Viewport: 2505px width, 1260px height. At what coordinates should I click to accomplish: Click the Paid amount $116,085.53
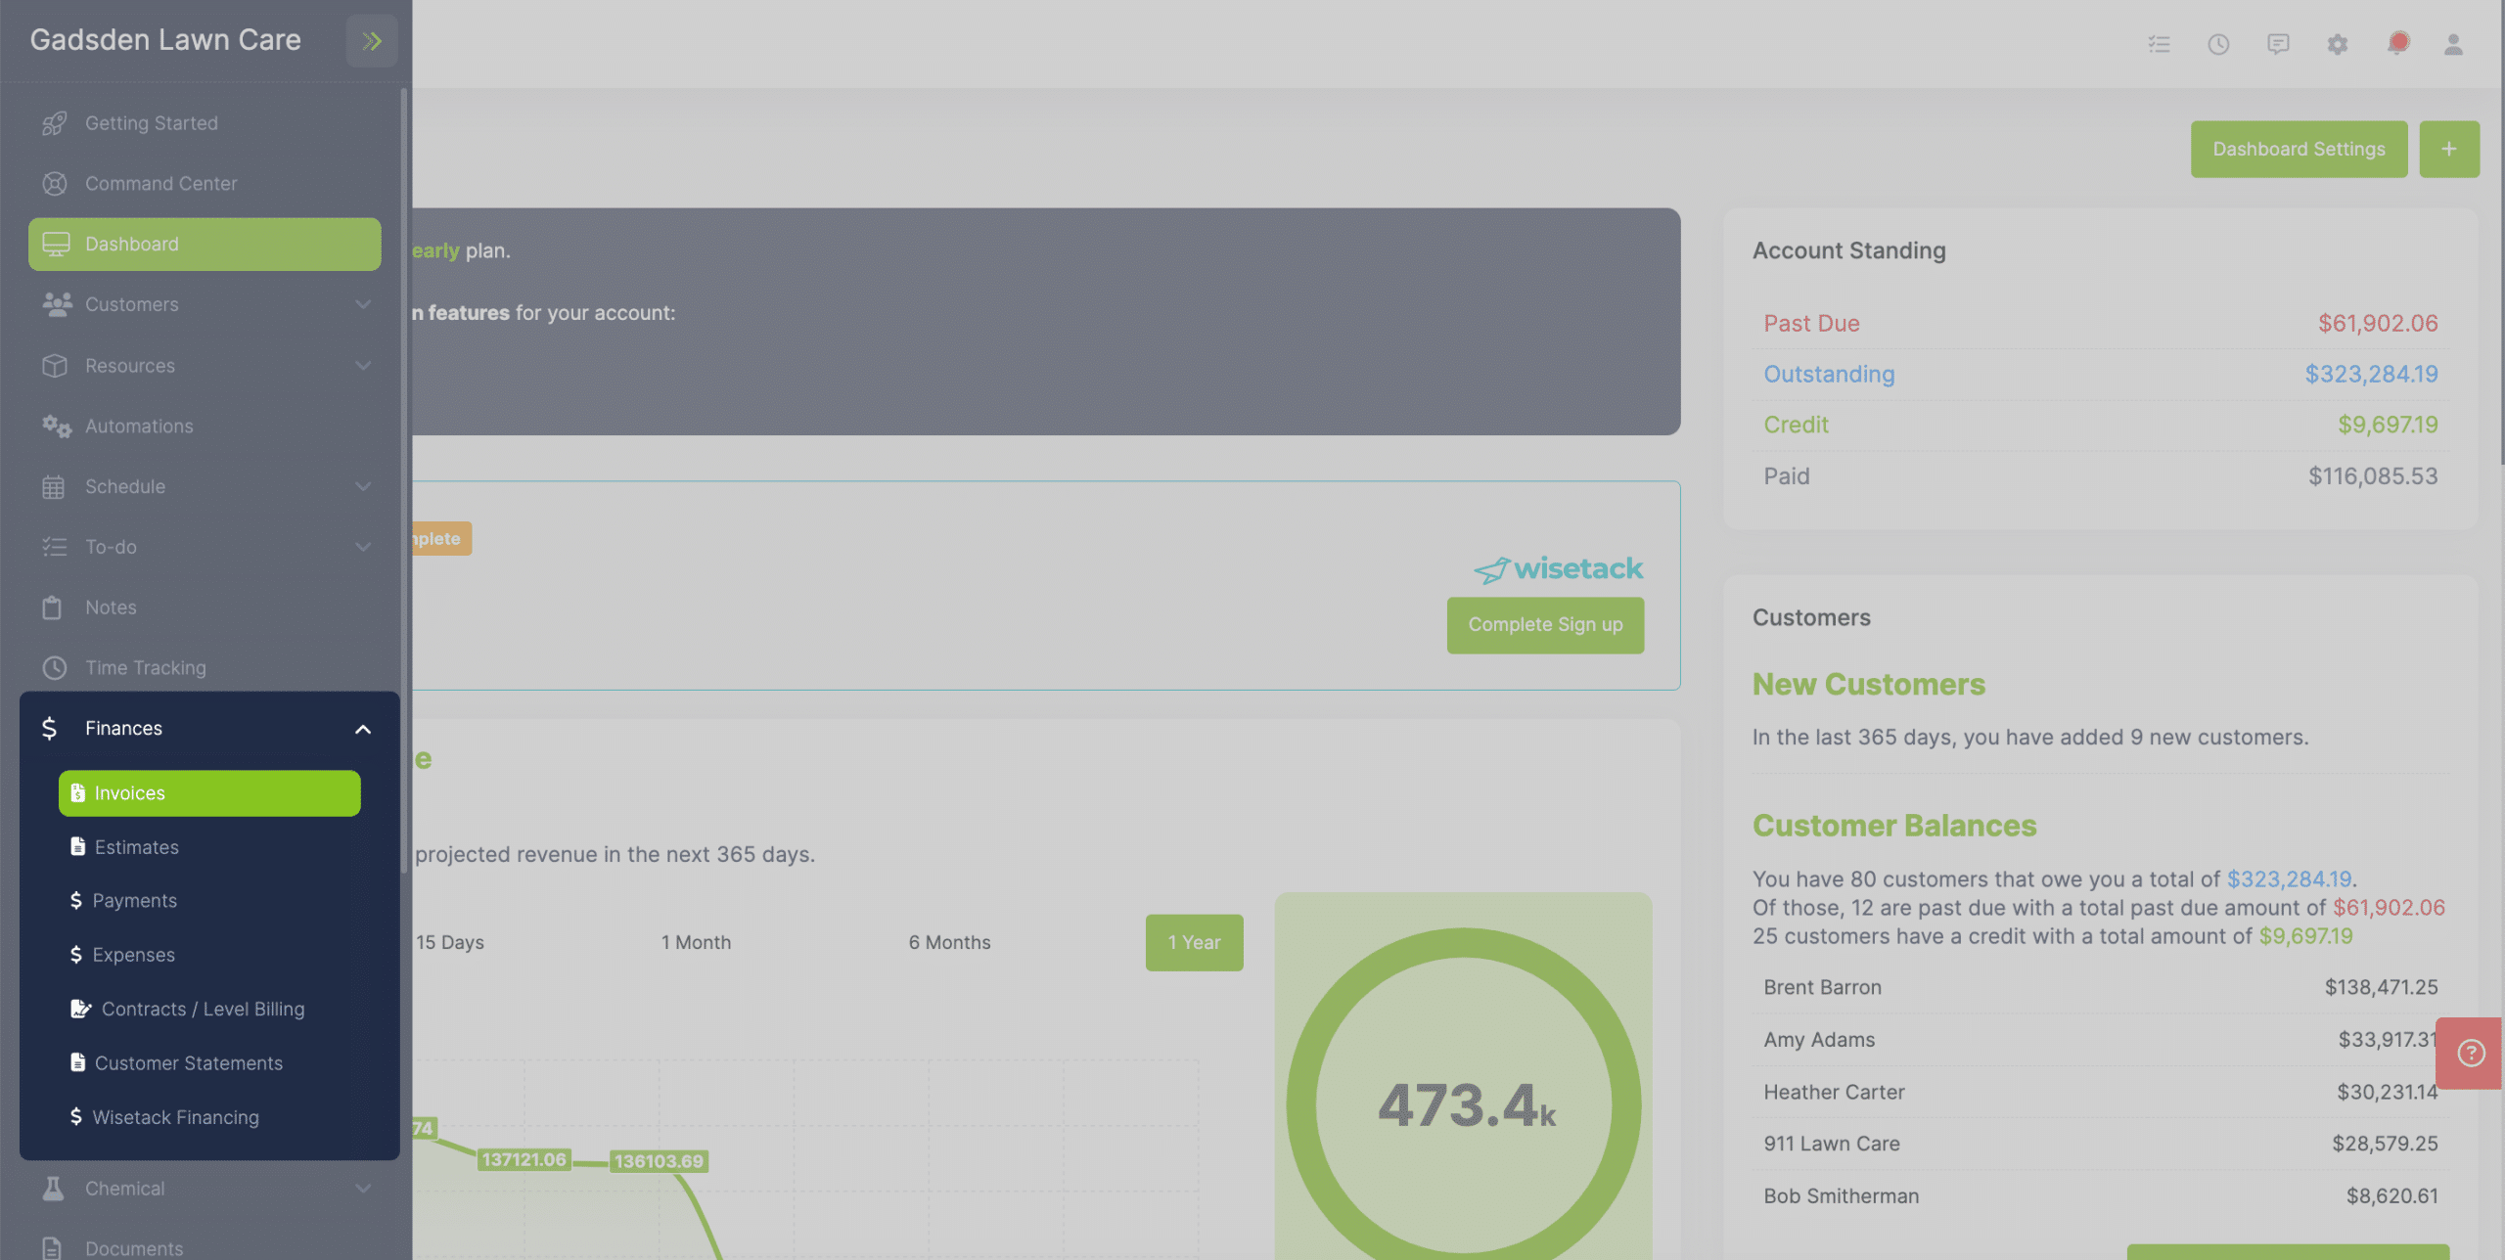(2373, 475)
